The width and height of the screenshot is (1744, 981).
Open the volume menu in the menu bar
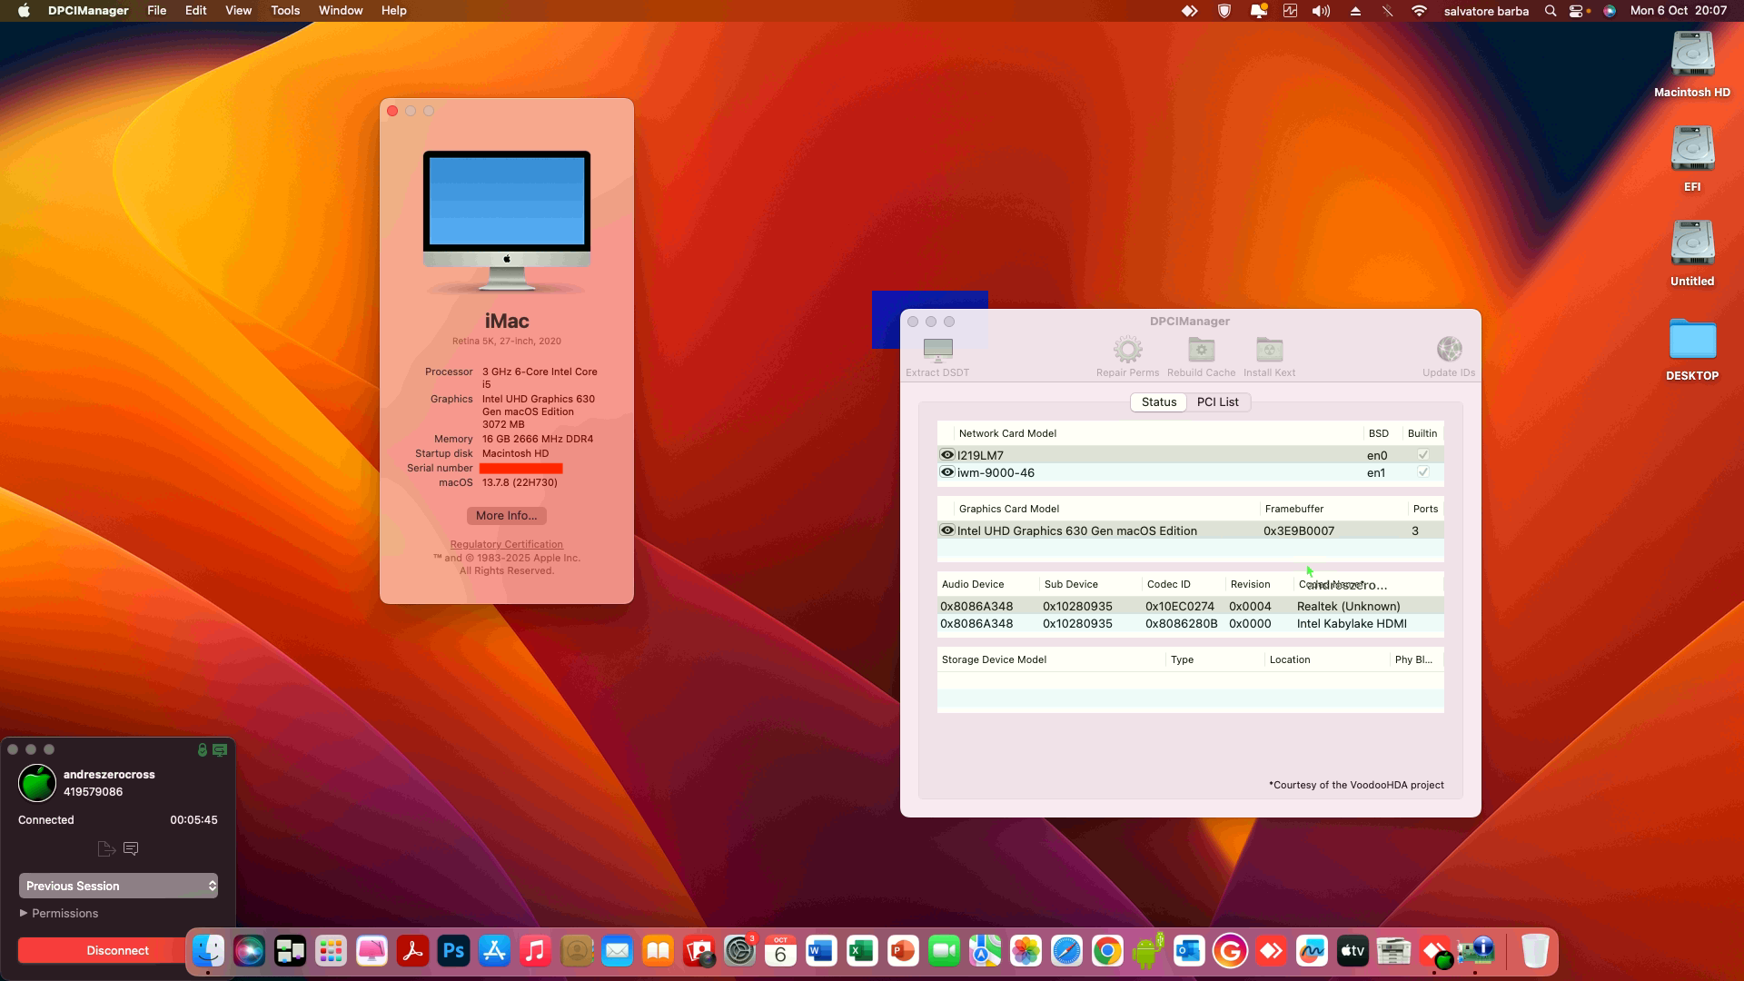1321,11
